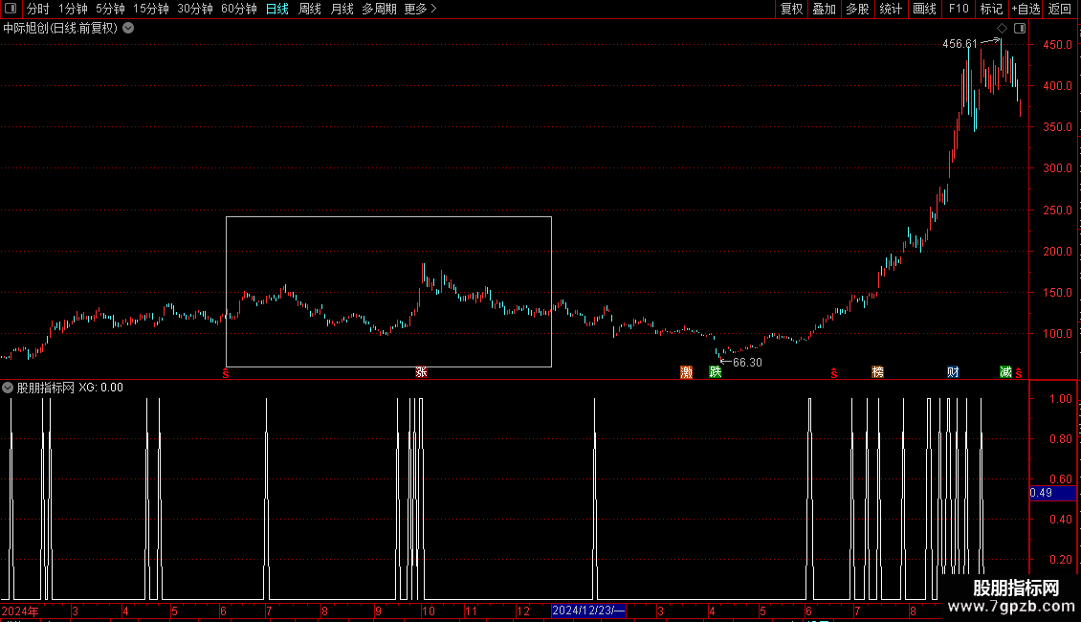
Task: Switch to 月线 monthly chart
Action: point(342,9)
